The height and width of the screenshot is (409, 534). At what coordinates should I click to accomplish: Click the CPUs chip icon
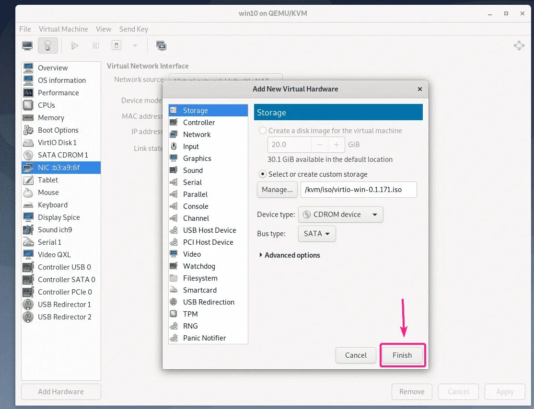pyautogui.click(x=28, y=105)
